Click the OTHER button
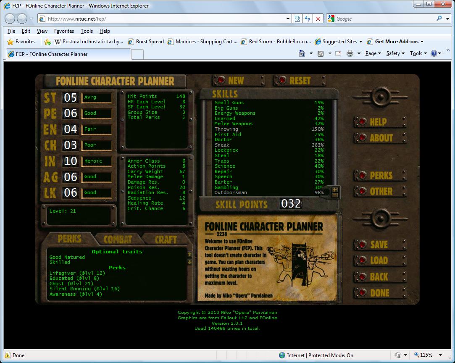The width and height of the screenshot is (455, 363). pos(380,191)
